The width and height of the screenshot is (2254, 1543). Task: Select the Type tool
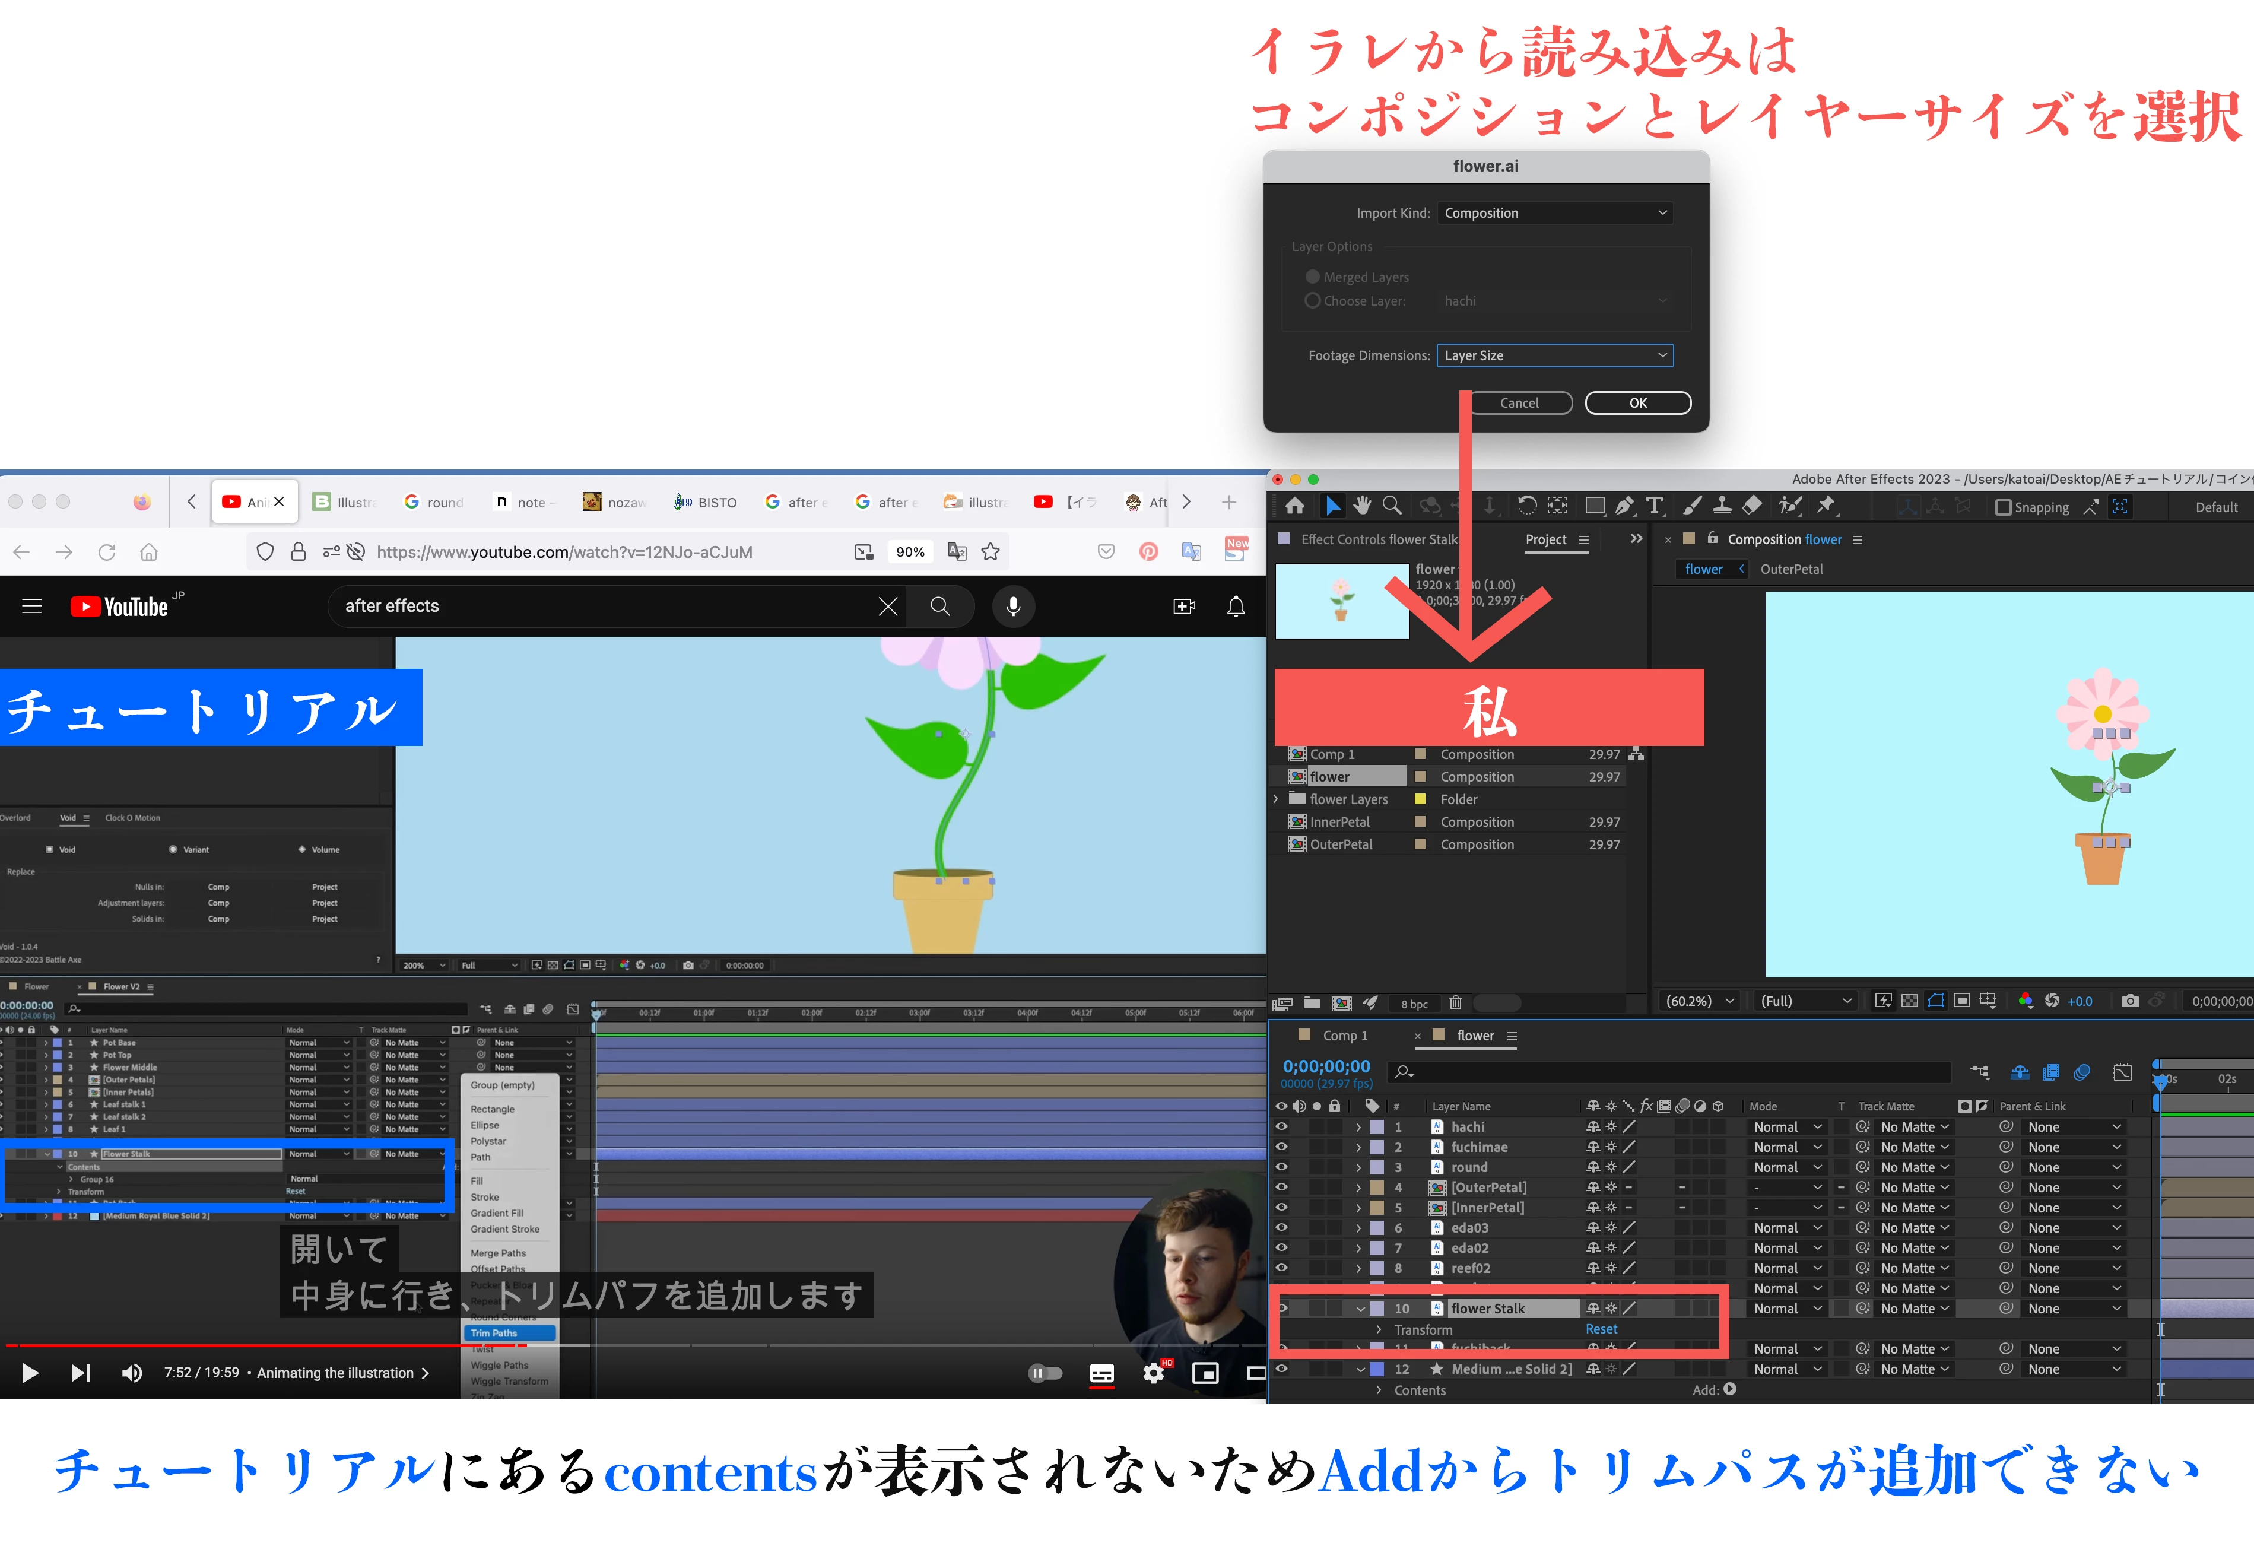[1655, 505]
